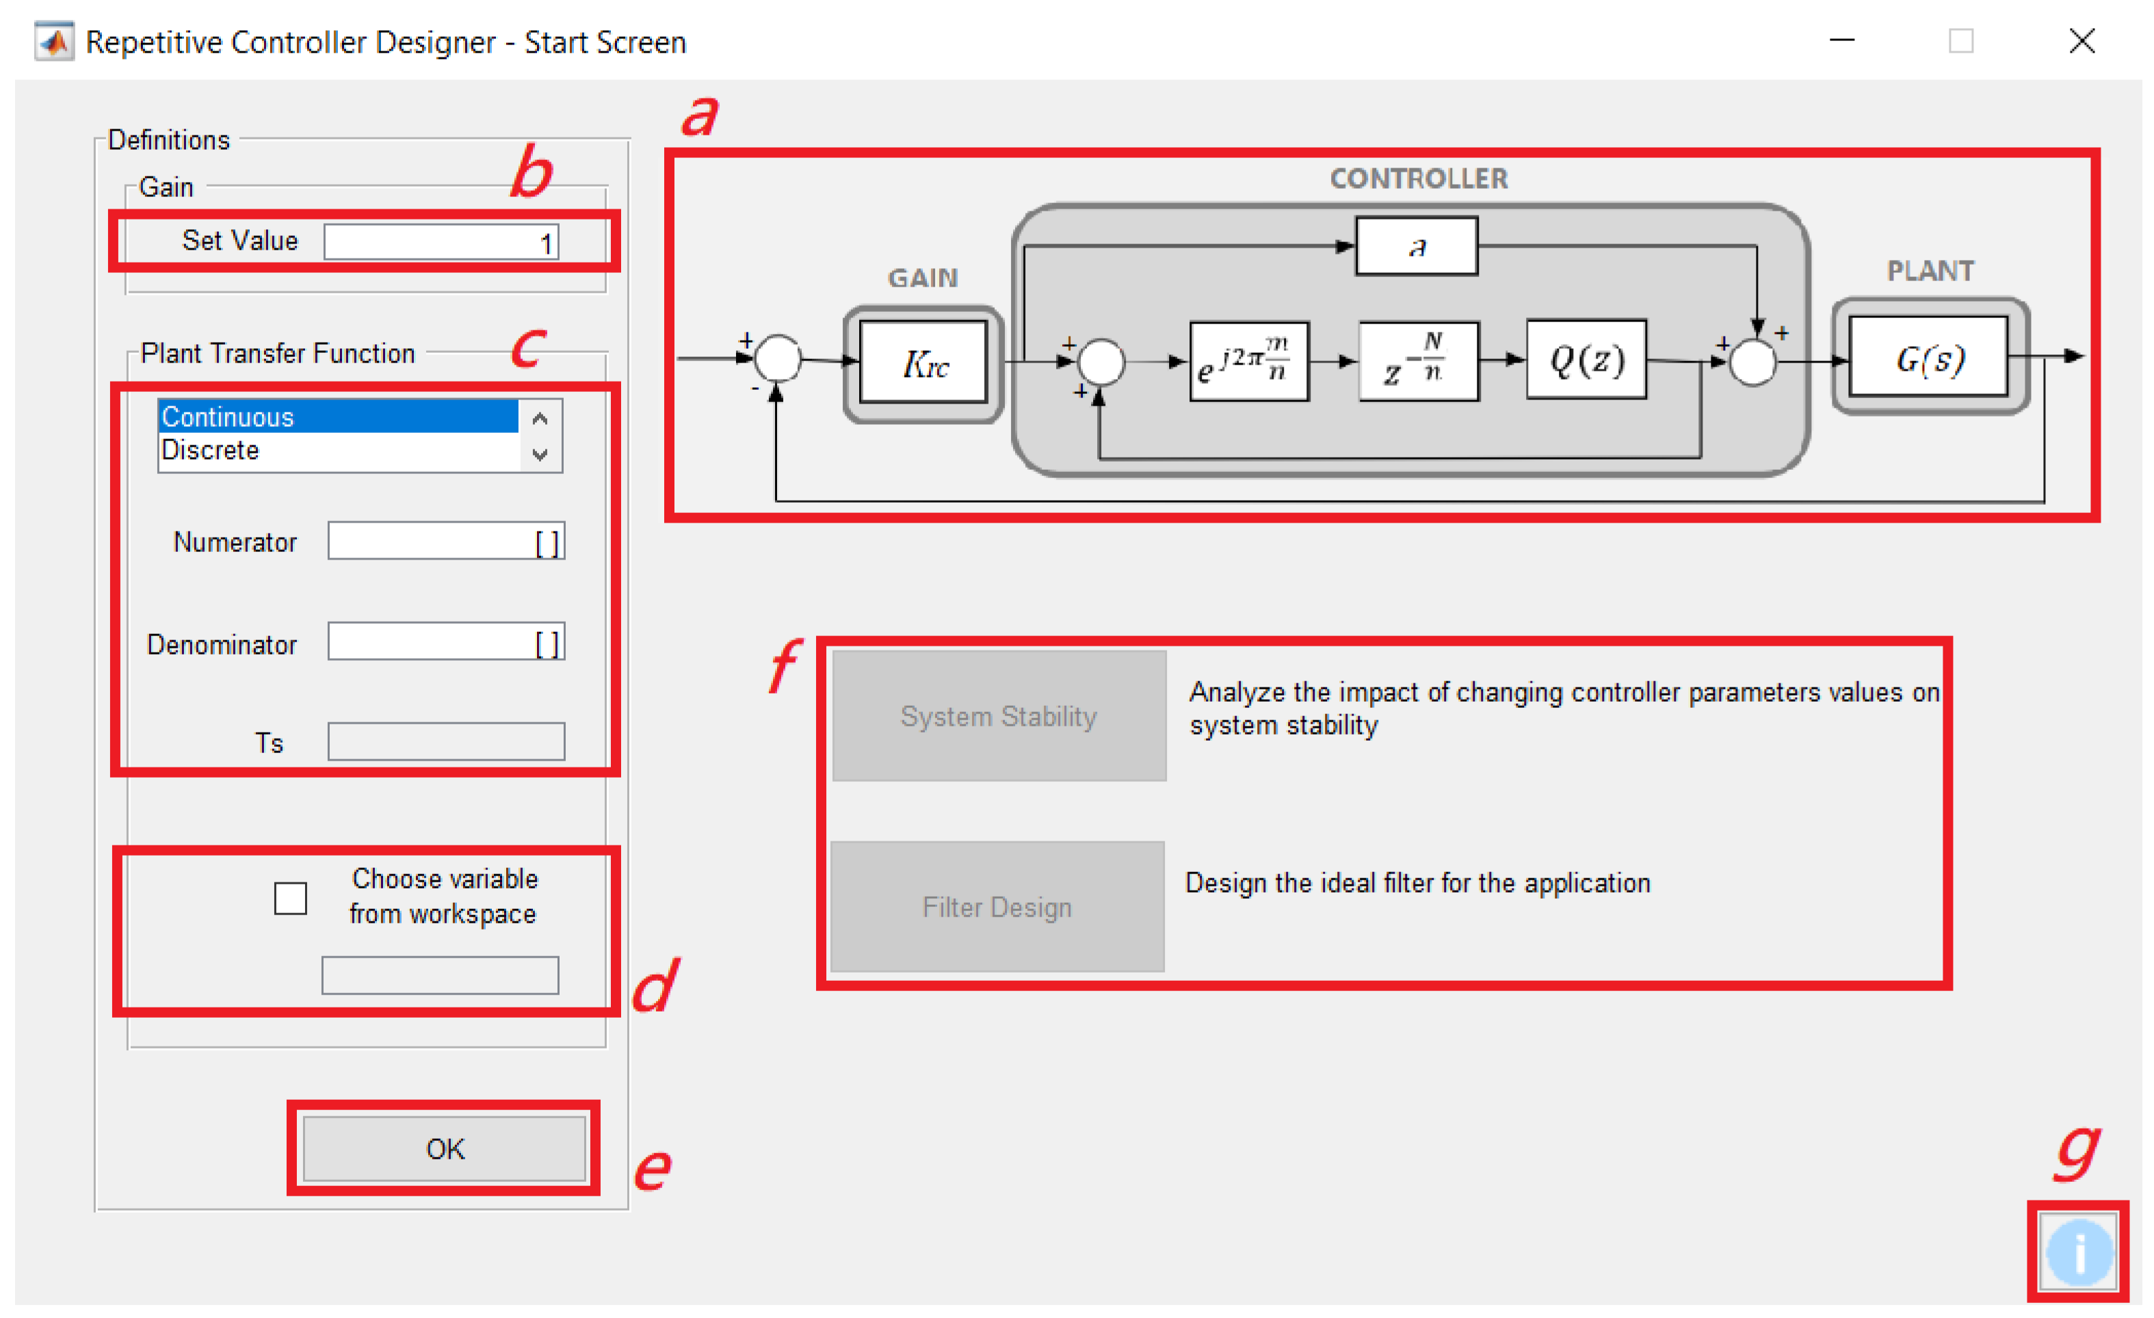Click the MATLAB logo in title bar

pyautogui.click(x=54, y=41)
